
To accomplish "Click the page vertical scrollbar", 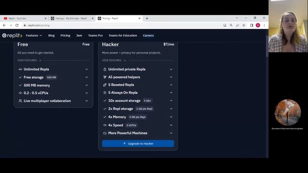I will click(x=267, y=46).
